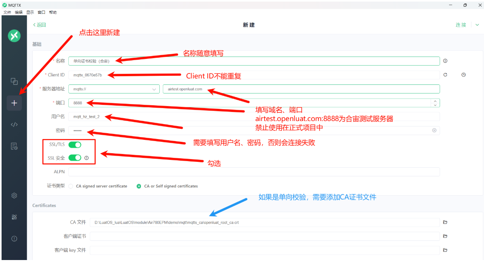Click the CA 文件 path field

point(265,222)
